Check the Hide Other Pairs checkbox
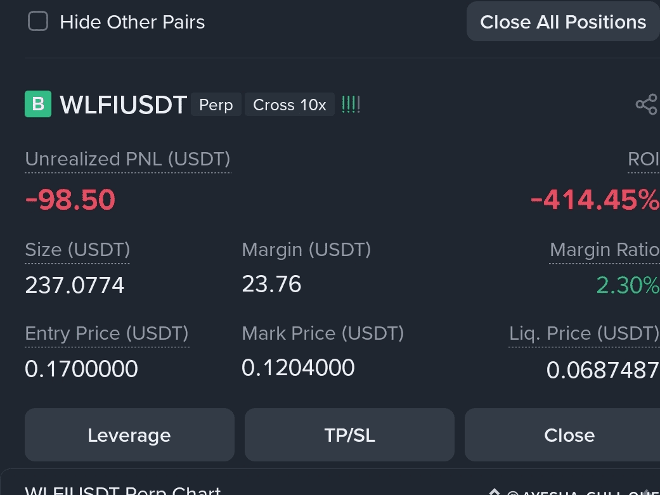This screenshot has height=495, width=660. click(x=38, y=21)
